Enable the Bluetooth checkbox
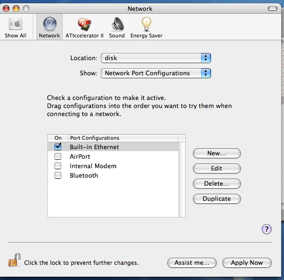The width and height of the screenshot is (284, 280). point(58,175)
